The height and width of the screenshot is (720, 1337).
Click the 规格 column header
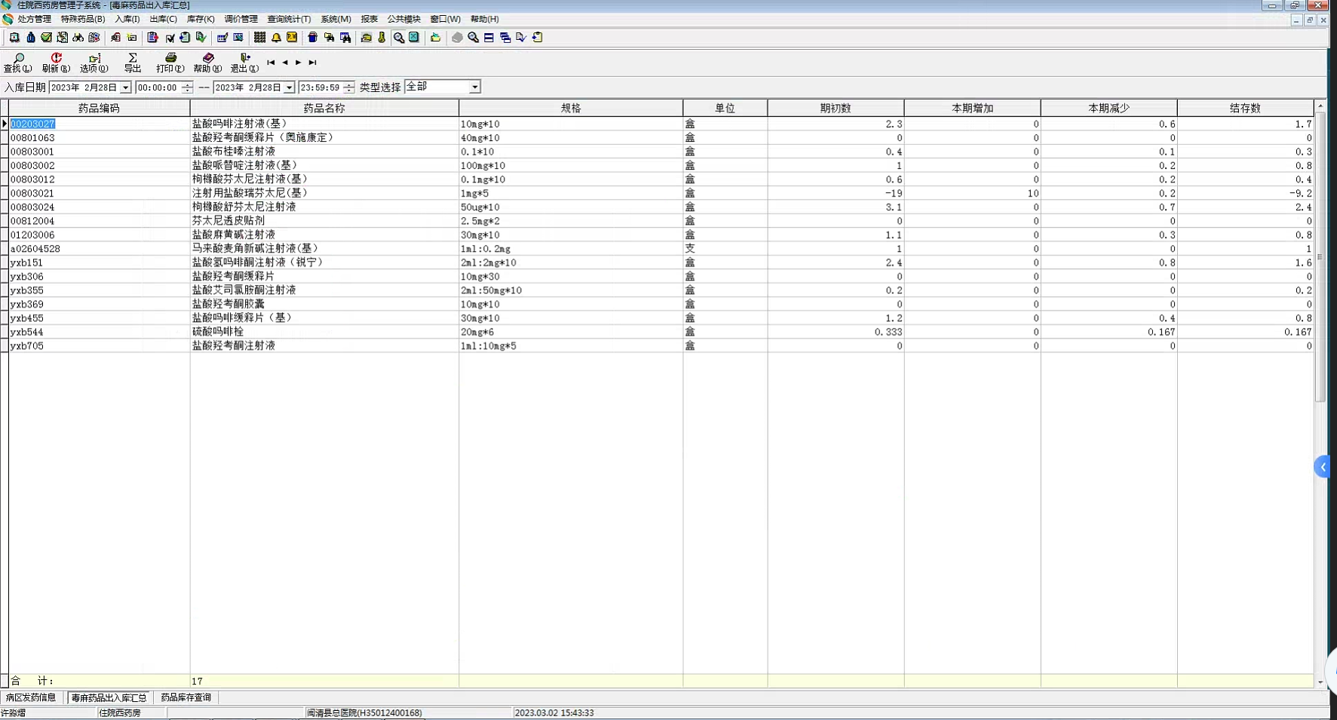pos(571,108)
